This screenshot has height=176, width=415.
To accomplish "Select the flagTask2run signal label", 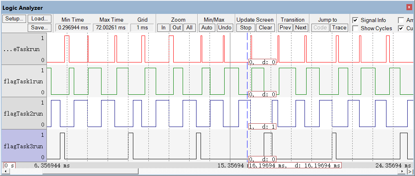I will tap(24, 113).
